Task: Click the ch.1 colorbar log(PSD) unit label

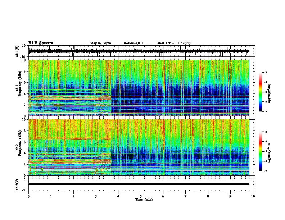Action: click(x=270, y=94)
